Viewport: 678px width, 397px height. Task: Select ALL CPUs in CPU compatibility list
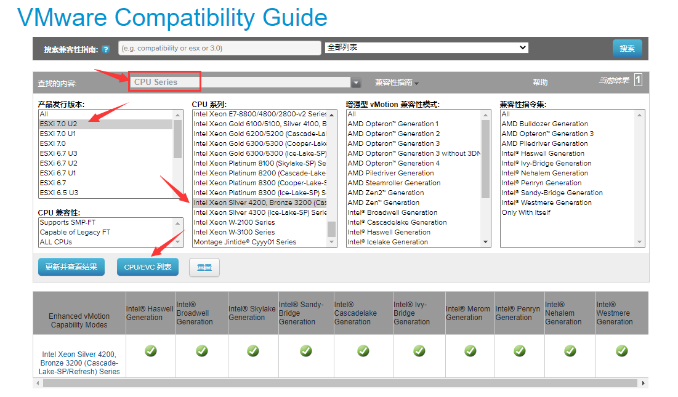pos(105,243)
